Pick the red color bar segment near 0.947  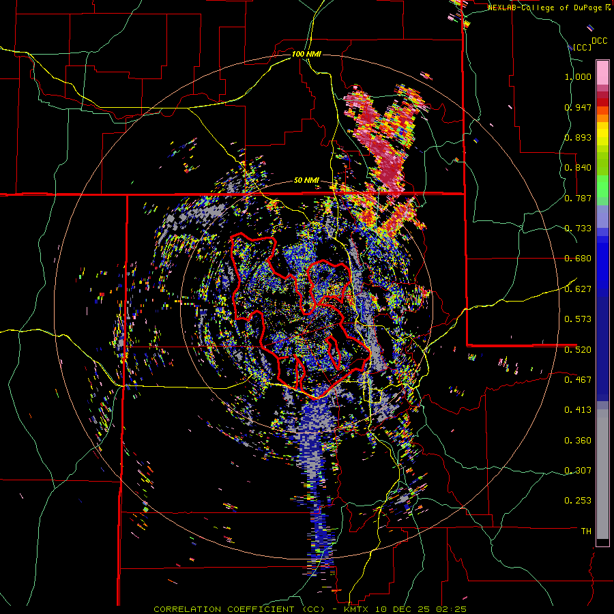tap(602, 102)
